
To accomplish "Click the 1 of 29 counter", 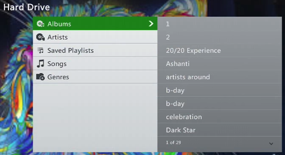I will point(173,142).
